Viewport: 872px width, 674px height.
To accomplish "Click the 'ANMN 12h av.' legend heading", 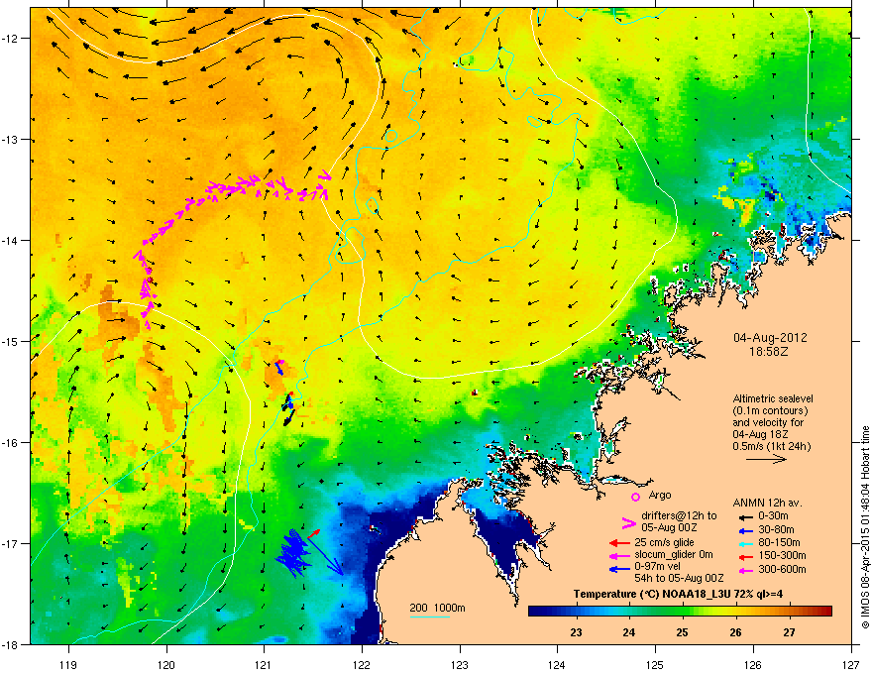I will [767, 504].
